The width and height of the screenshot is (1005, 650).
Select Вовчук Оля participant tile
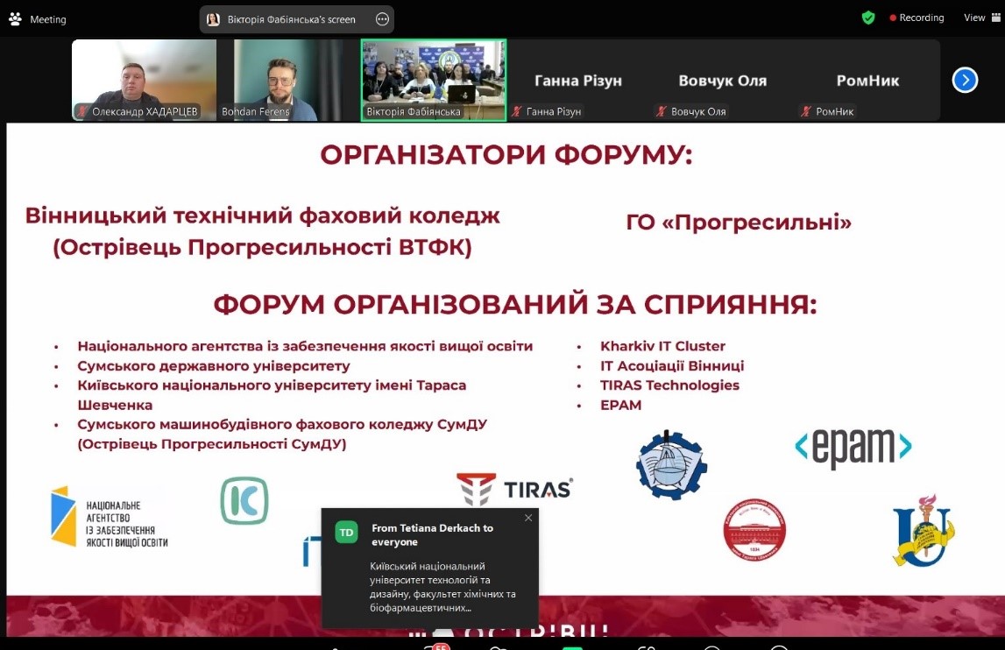click(x=723, y=80)
